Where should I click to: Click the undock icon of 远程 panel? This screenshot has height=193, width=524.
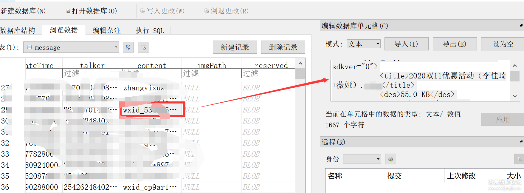(521, 142)
